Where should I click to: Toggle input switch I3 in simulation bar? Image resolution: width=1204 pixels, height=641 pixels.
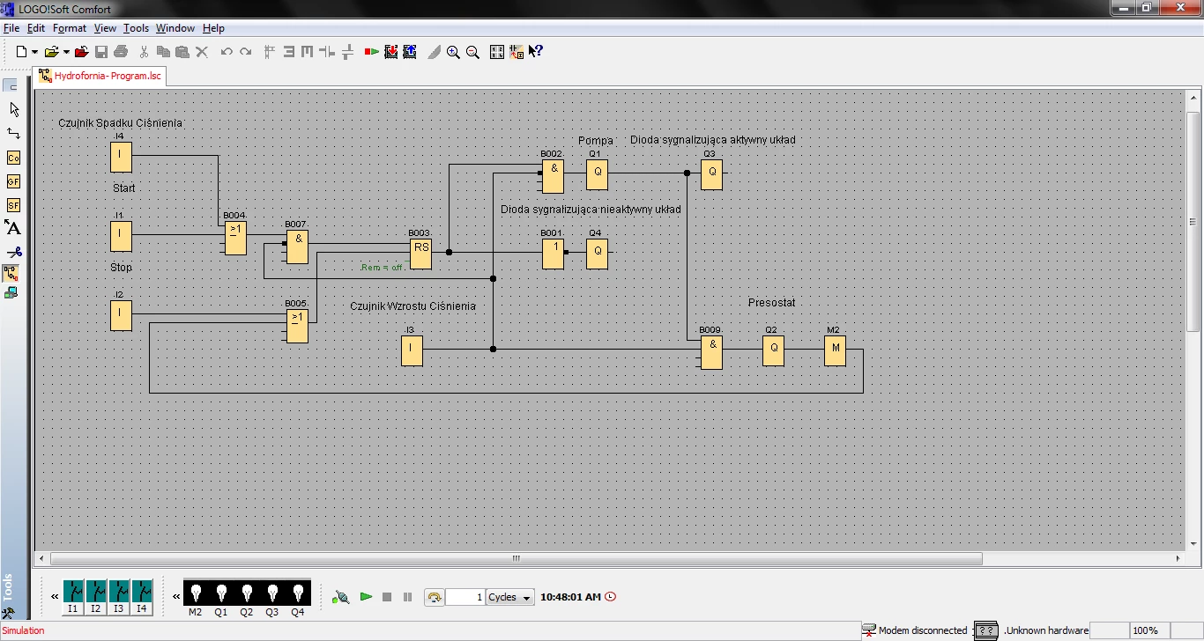pos(119,591)
